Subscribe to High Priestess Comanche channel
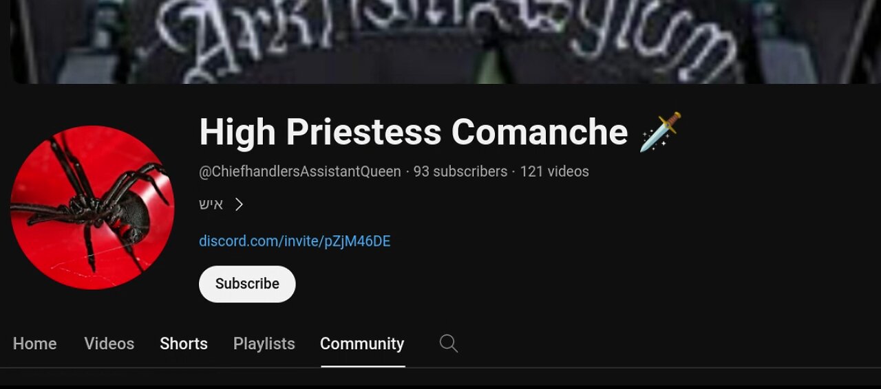This screenshot has width=881, height=389. pyautogui.click(x=247, y=284)
